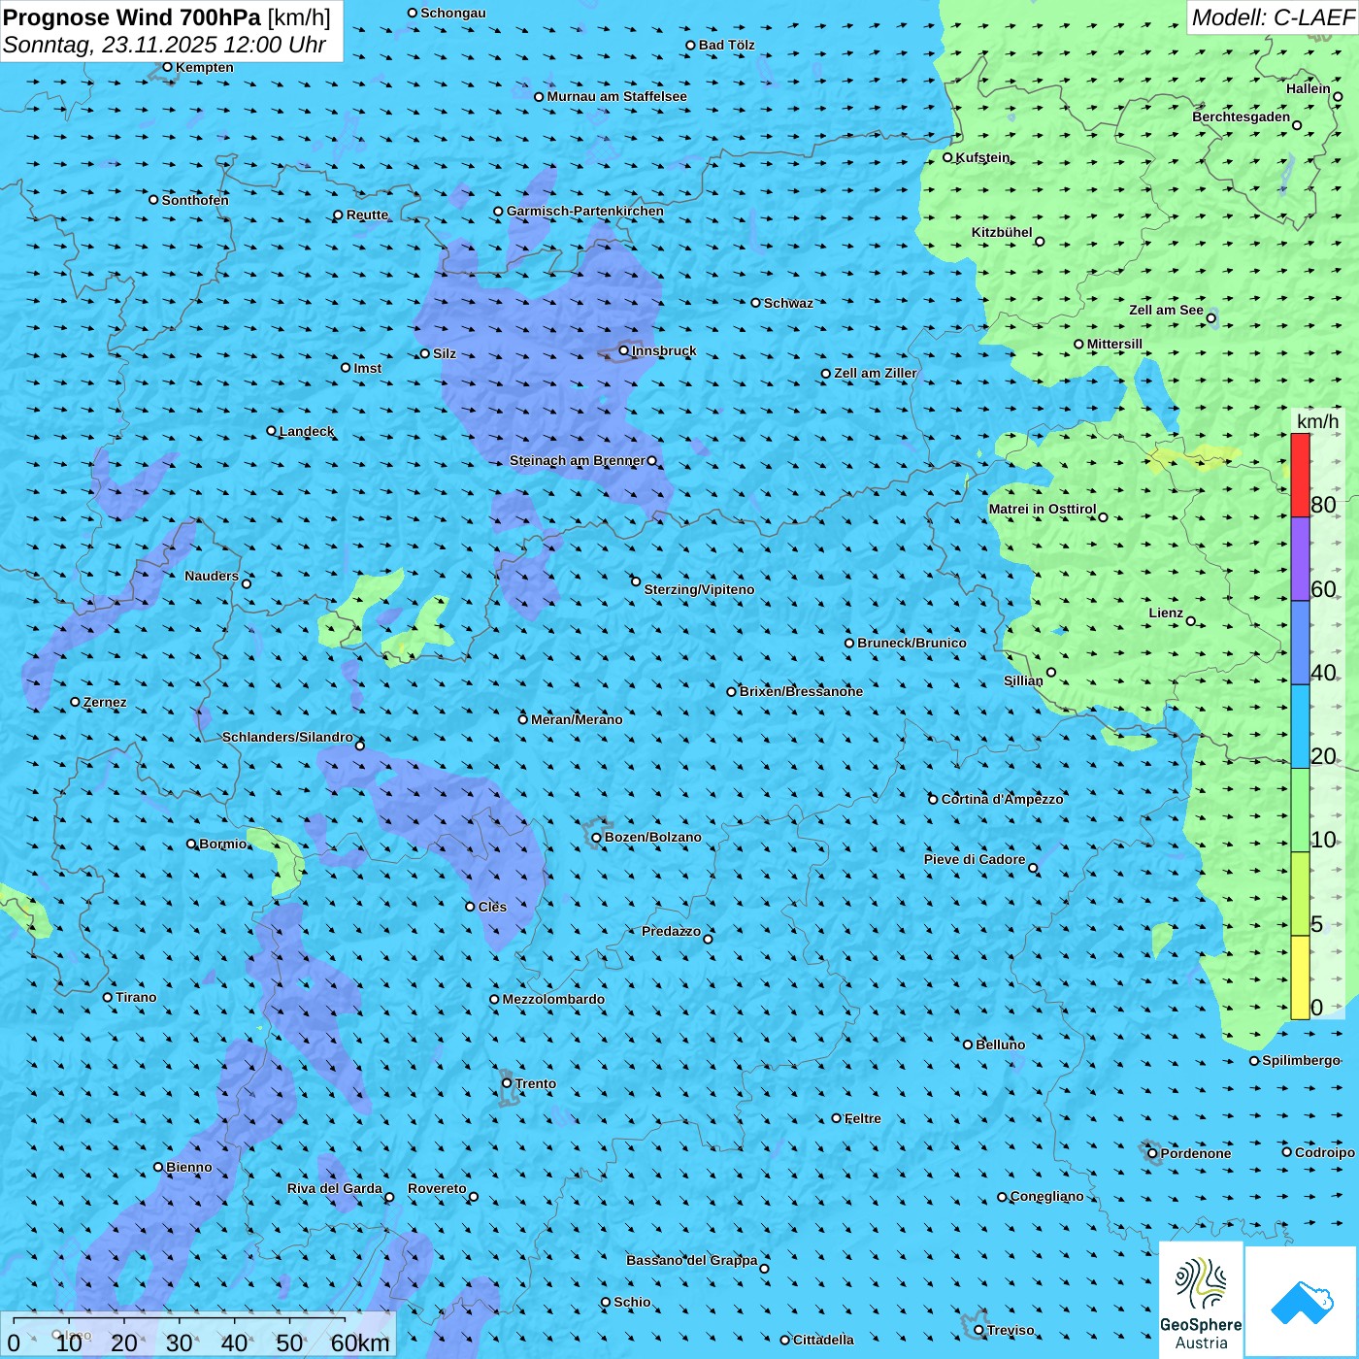This screenshot has height=1359, width=1359.
Task: Click the 'Meran/Merano' label
Action: tap(577, 719)
